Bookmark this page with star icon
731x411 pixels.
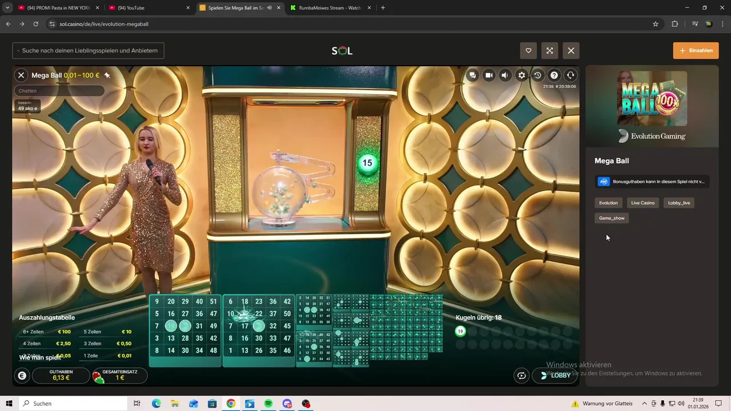point(656,24)
